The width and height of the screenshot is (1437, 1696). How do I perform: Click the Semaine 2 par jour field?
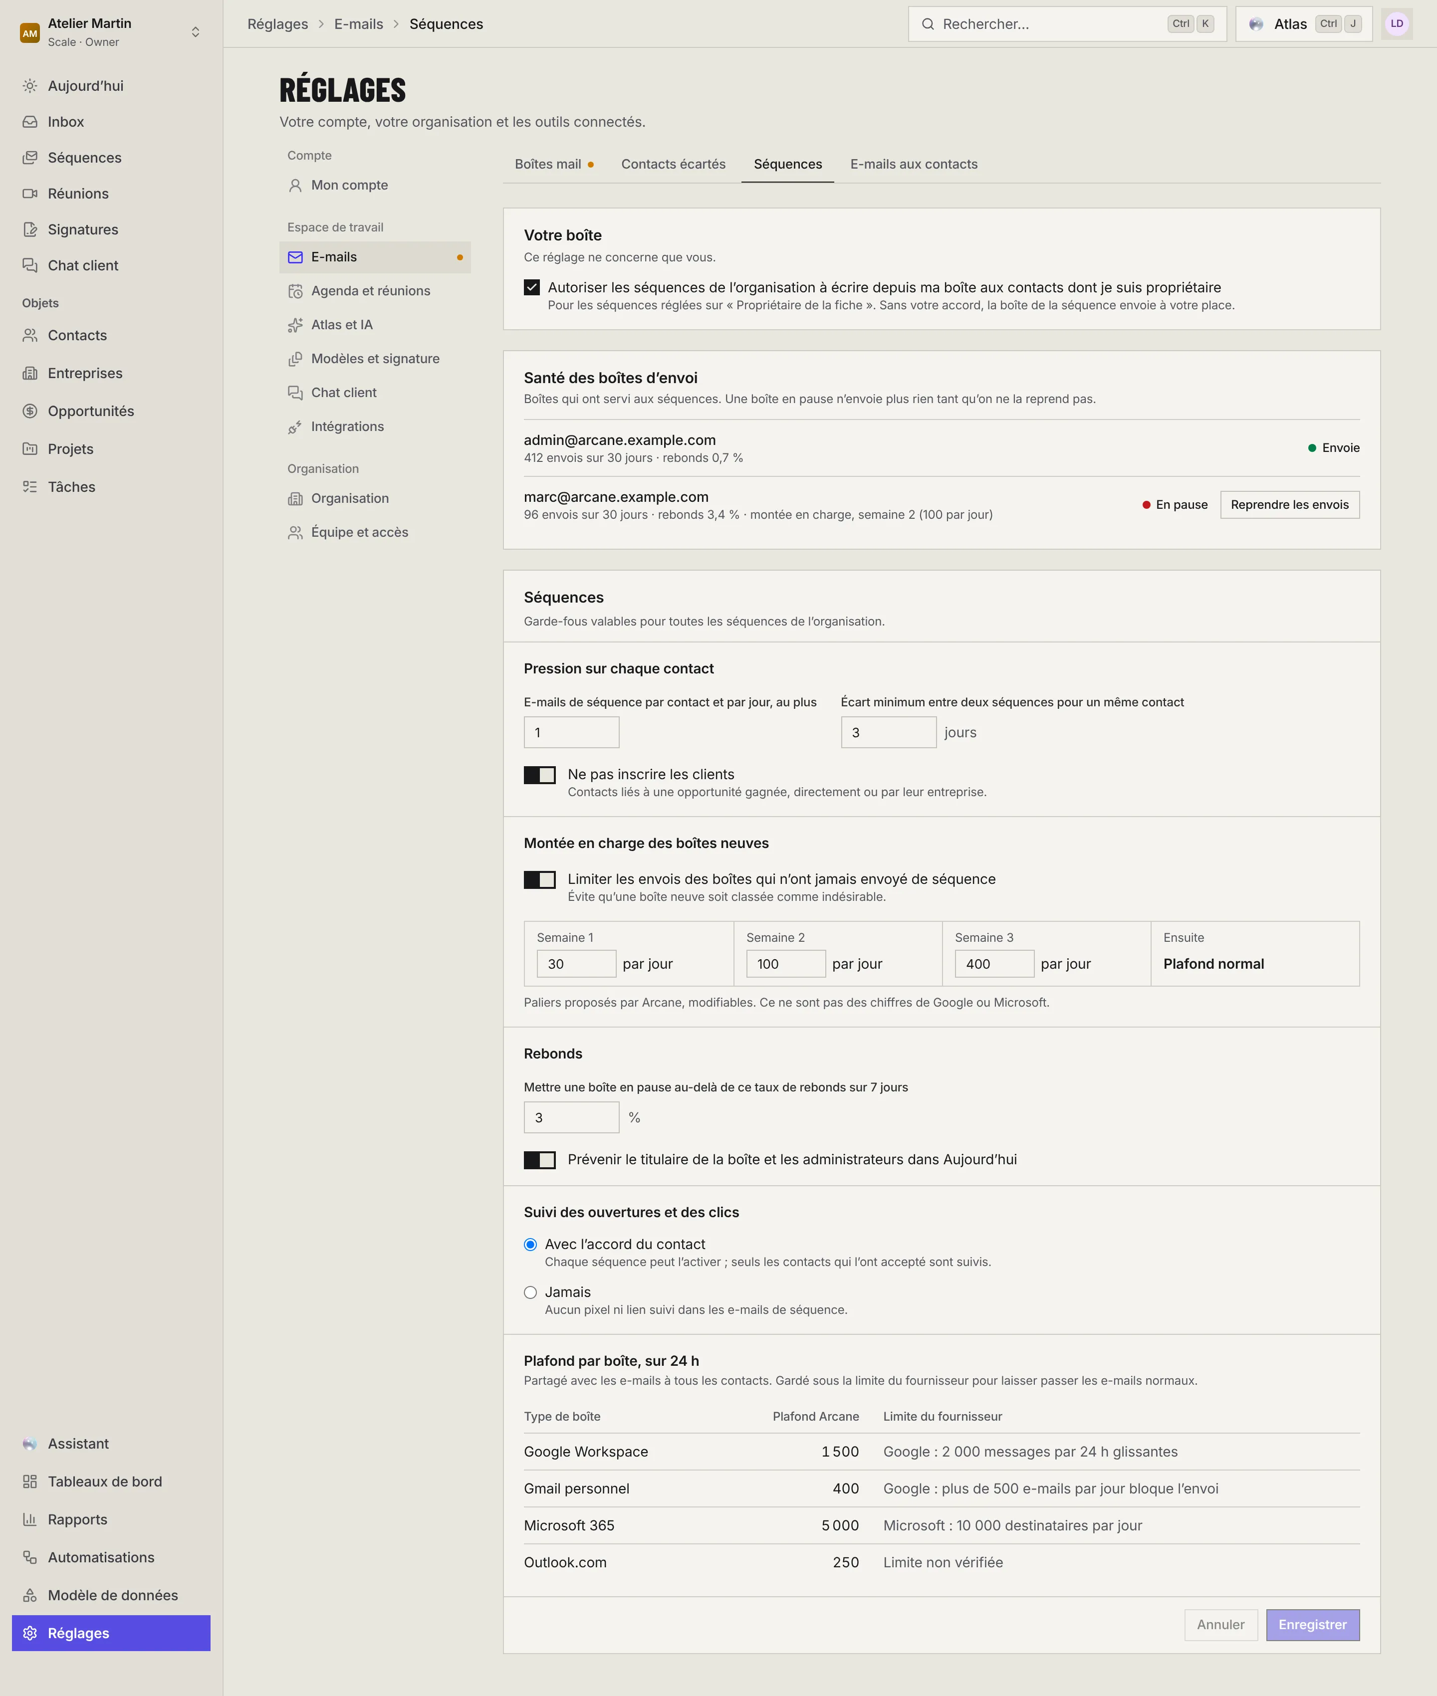tap(785, 964)
